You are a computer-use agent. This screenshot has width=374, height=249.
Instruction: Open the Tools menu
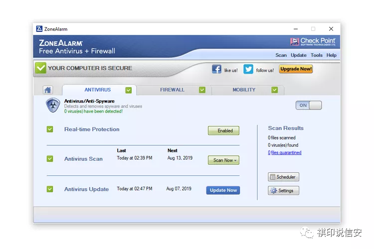click(317, 55)
